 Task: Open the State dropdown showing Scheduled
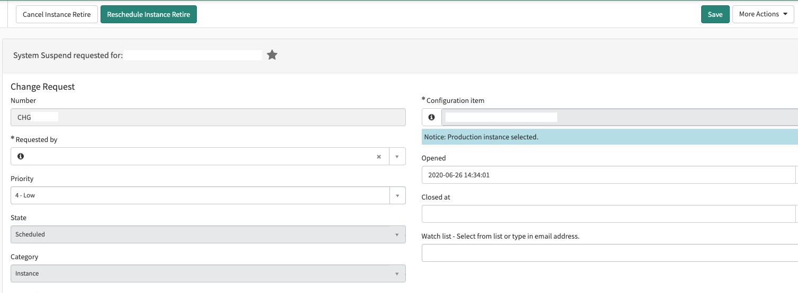[208, 234]
